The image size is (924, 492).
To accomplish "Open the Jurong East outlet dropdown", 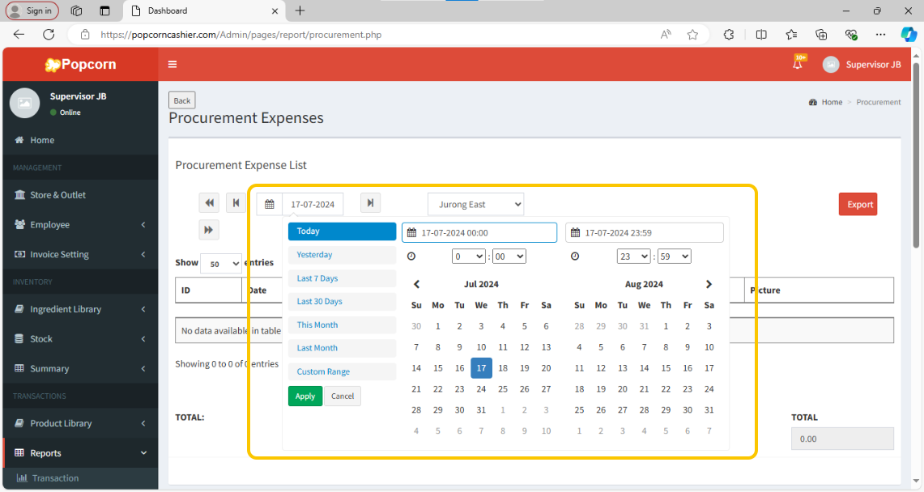I will pyautogui.click(x=475, y=204).
